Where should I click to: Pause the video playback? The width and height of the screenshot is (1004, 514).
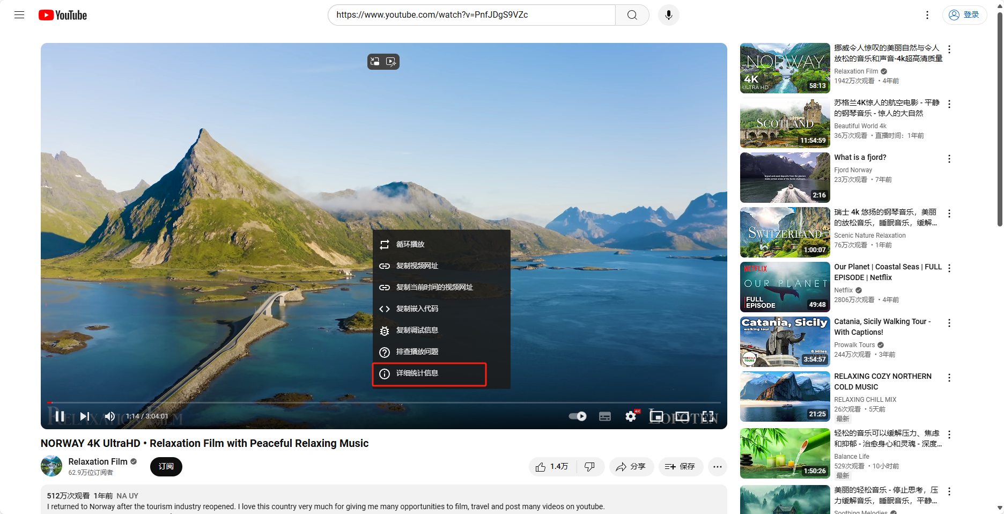[x=60, y=416]
